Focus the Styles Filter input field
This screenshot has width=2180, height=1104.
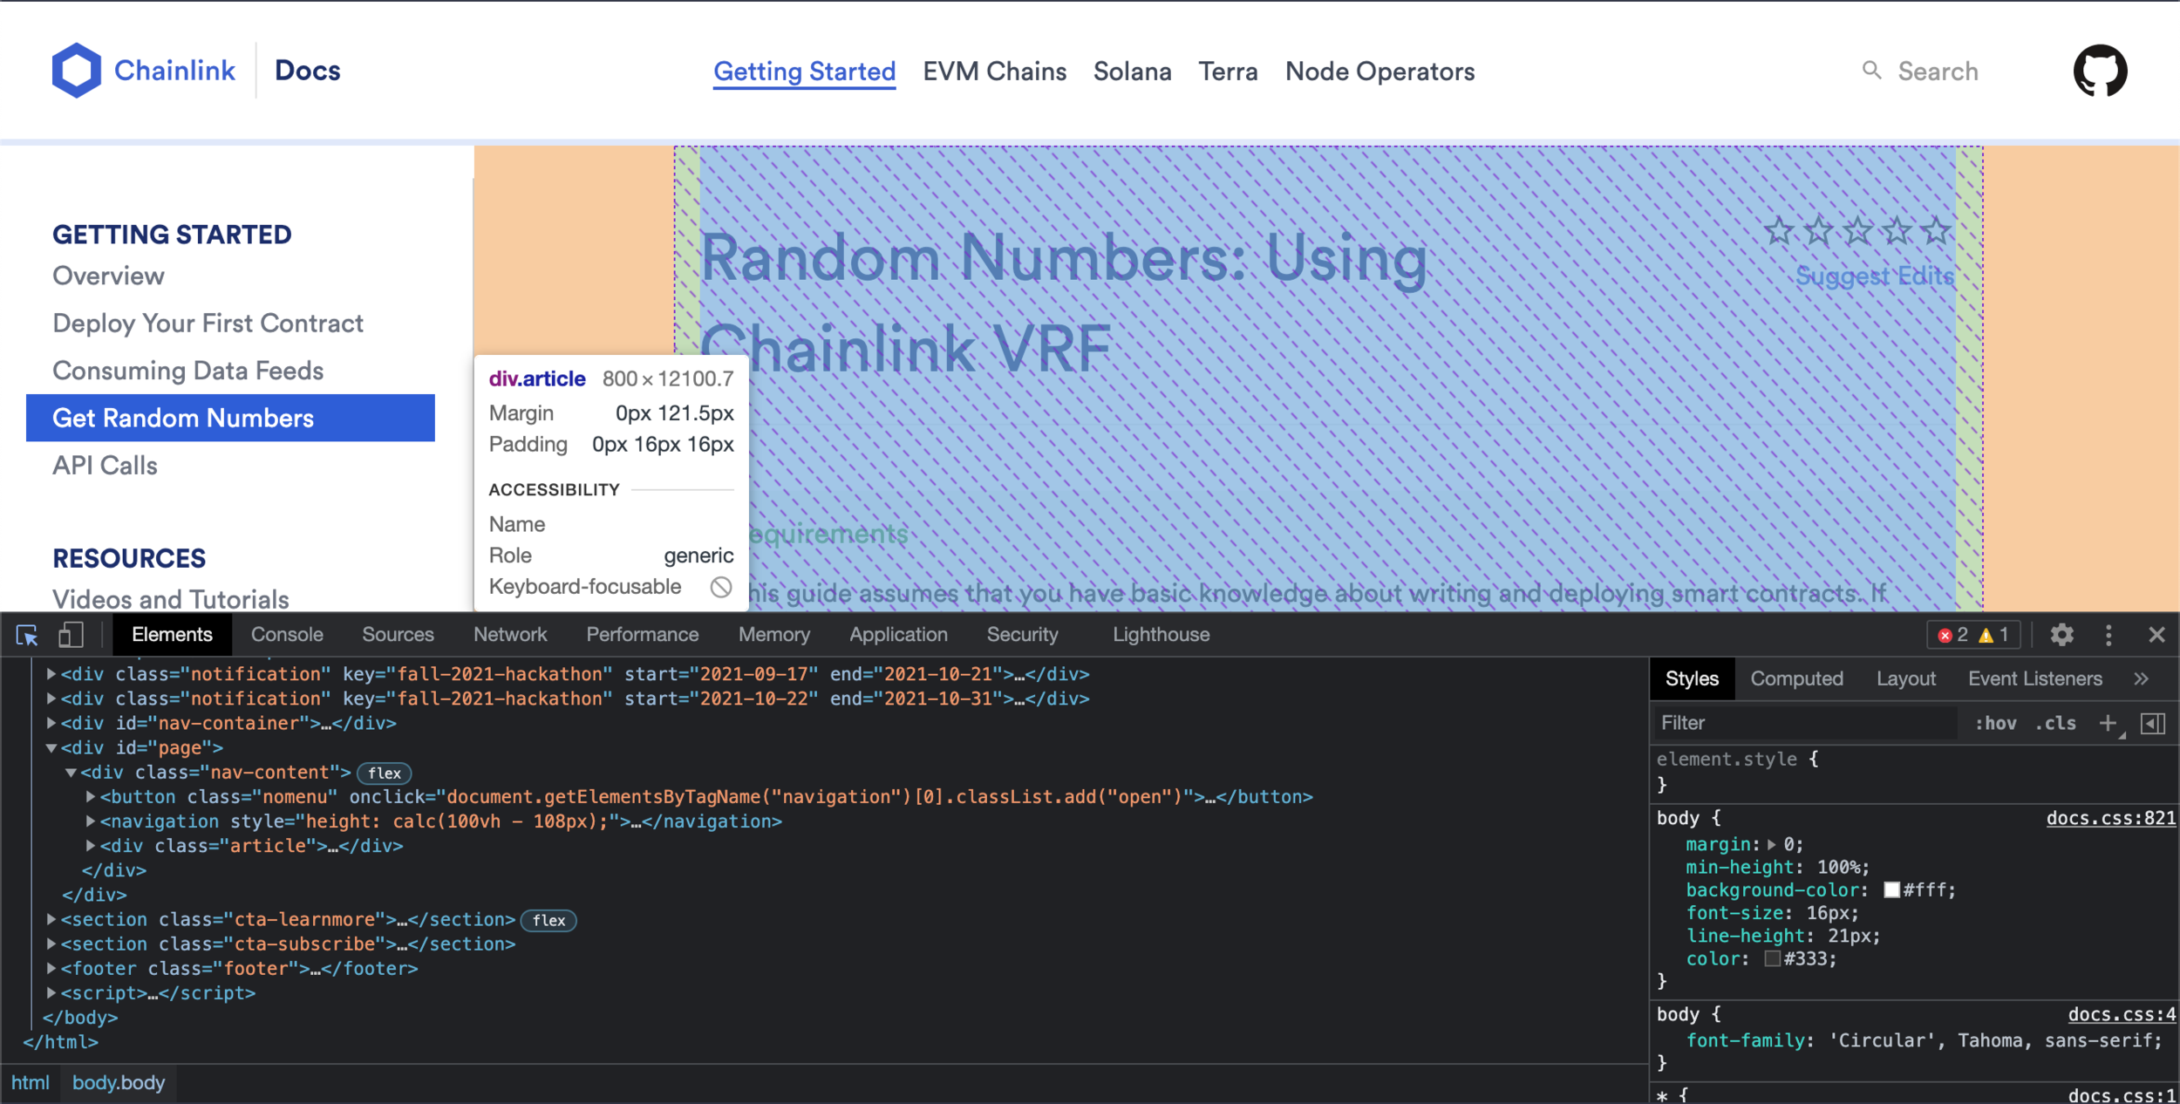[1803, 723]
